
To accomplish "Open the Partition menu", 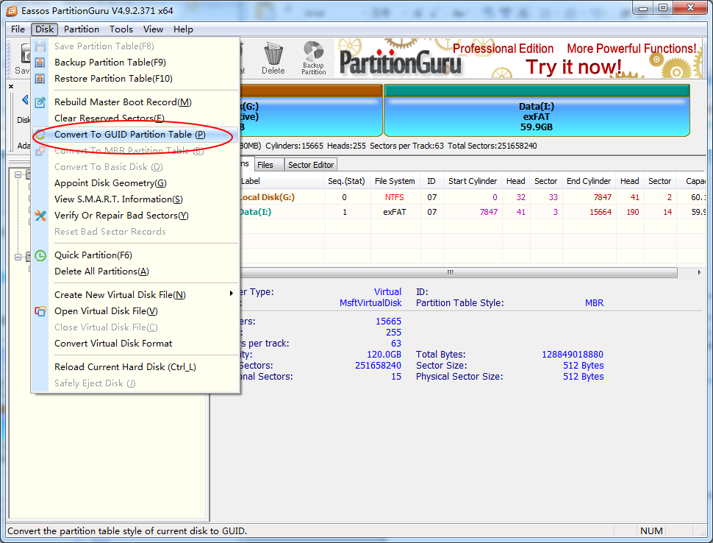I will (x=82, y=29).
